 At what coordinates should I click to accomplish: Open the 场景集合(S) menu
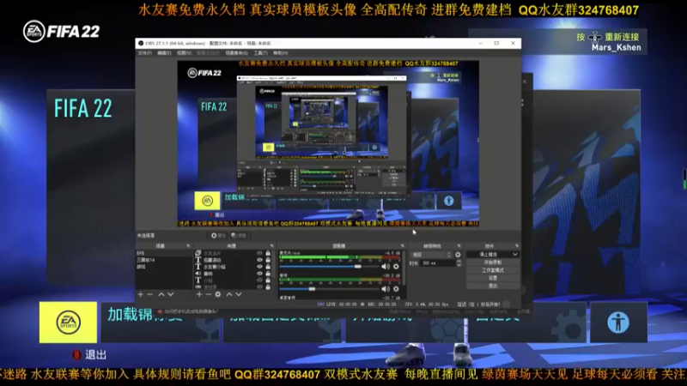click(237, 53)
